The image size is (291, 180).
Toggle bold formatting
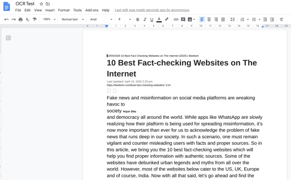pos(138,19)
